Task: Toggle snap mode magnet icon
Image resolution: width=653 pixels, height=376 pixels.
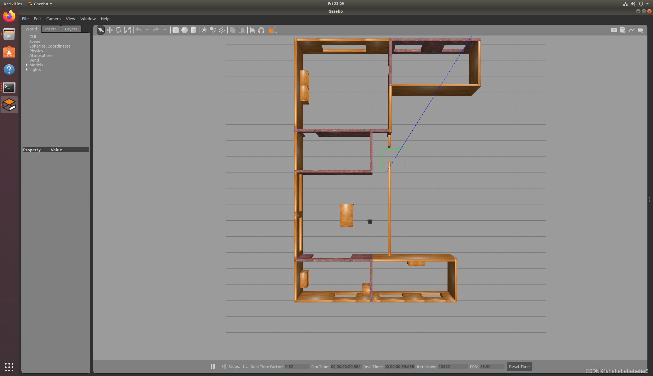Action: tap(261, 30)
